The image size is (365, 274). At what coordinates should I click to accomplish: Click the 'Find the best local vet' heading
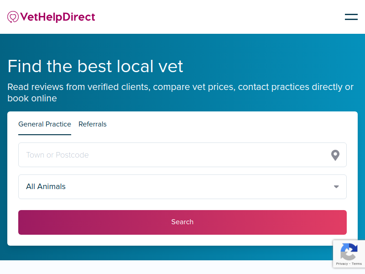[95, 66]
